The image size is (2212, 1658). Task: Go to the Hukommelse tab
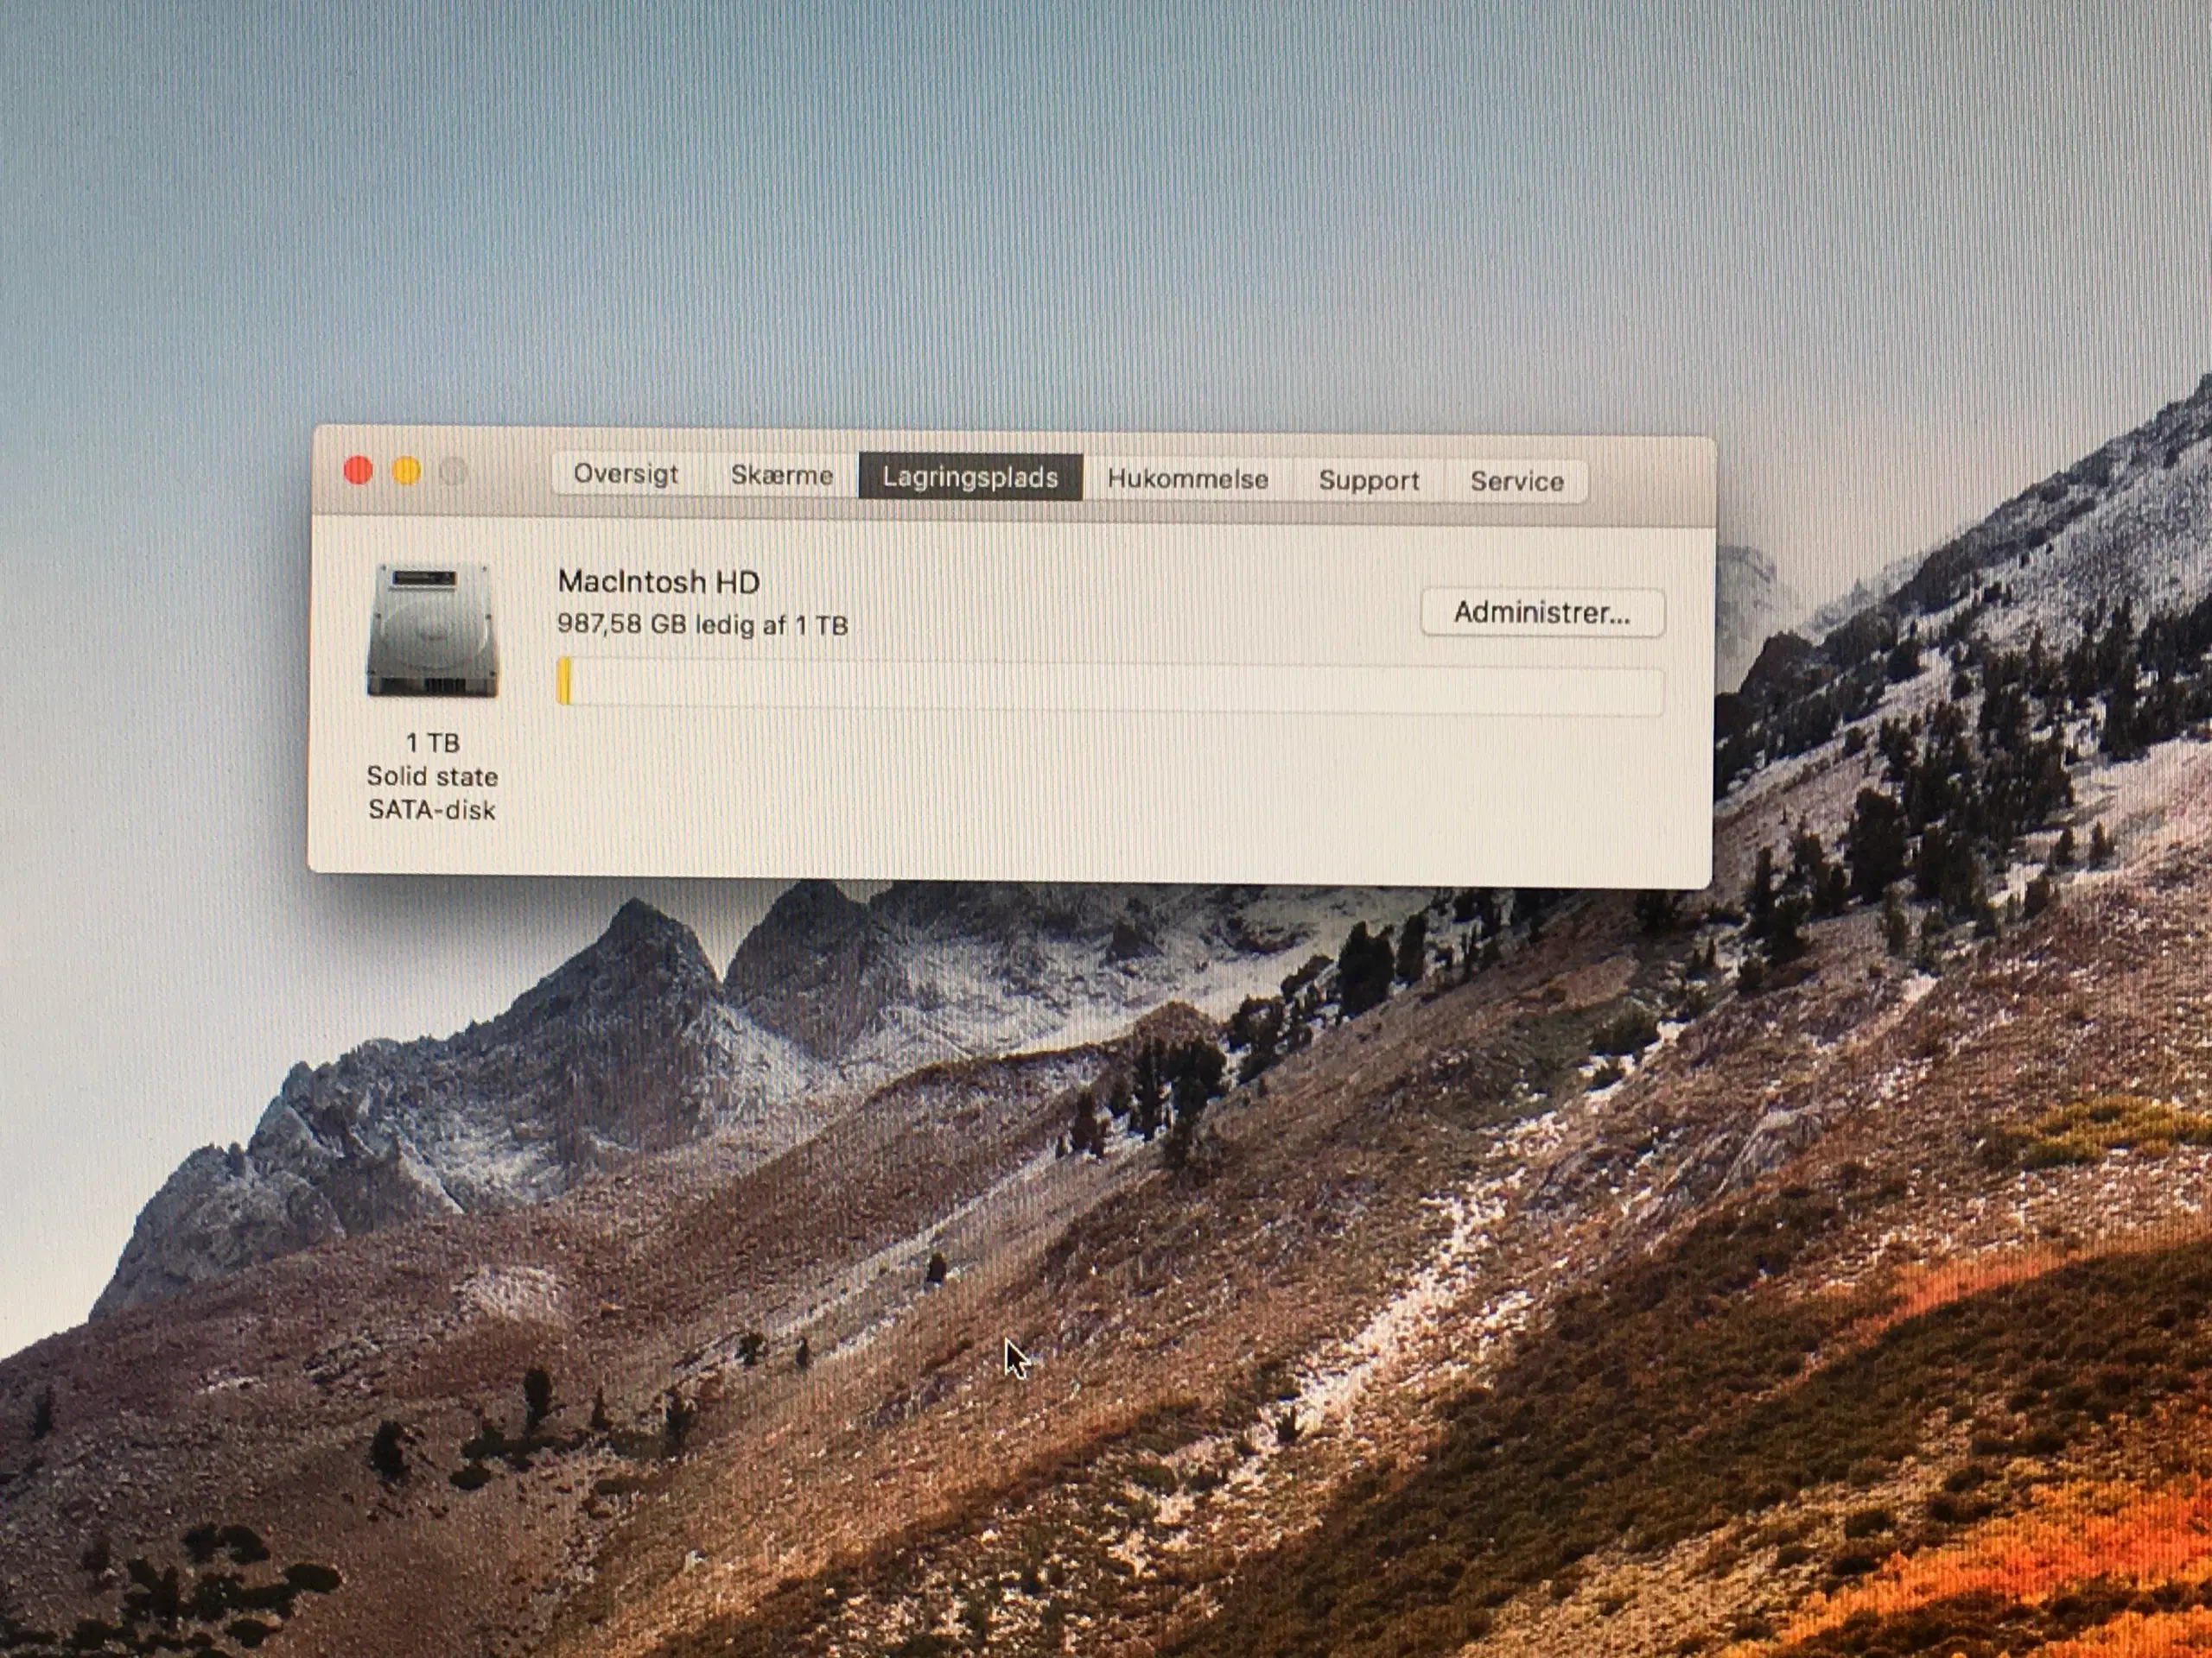click(x=1188, y=480)
